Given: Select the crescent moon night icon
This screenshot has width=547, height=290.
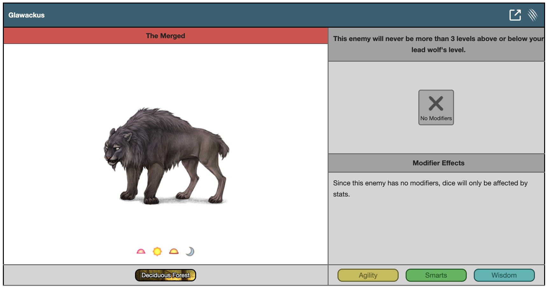Looking at the screenshot, I should (190, 252).
